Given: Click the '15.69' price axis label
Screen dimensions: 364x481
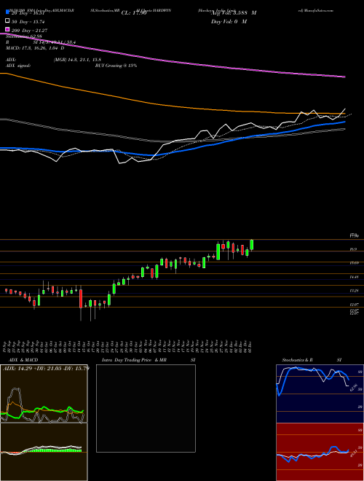Looking at the screenshot, I should coord(355,263).
